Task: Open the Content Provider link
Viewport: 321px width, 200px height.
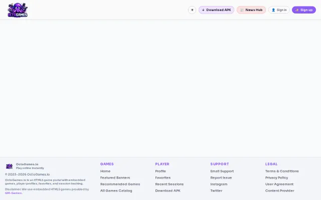Action: click(280, 191)
